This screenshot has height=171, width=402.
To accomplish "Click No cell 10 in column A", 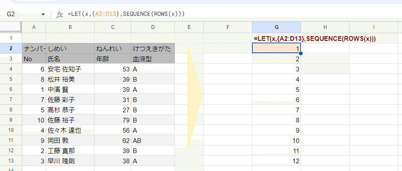I will pyautogui.click(x=34, y=120).
